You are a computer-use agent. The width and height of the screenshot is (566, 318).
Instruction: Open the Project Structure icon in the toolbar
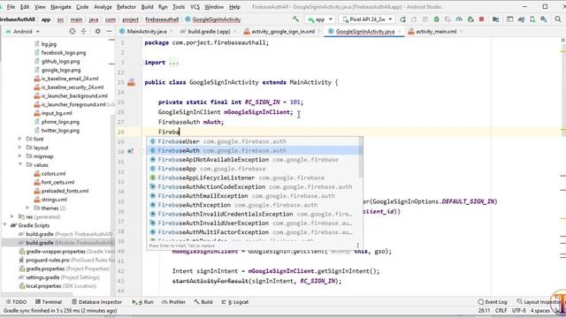click(495, 19)
